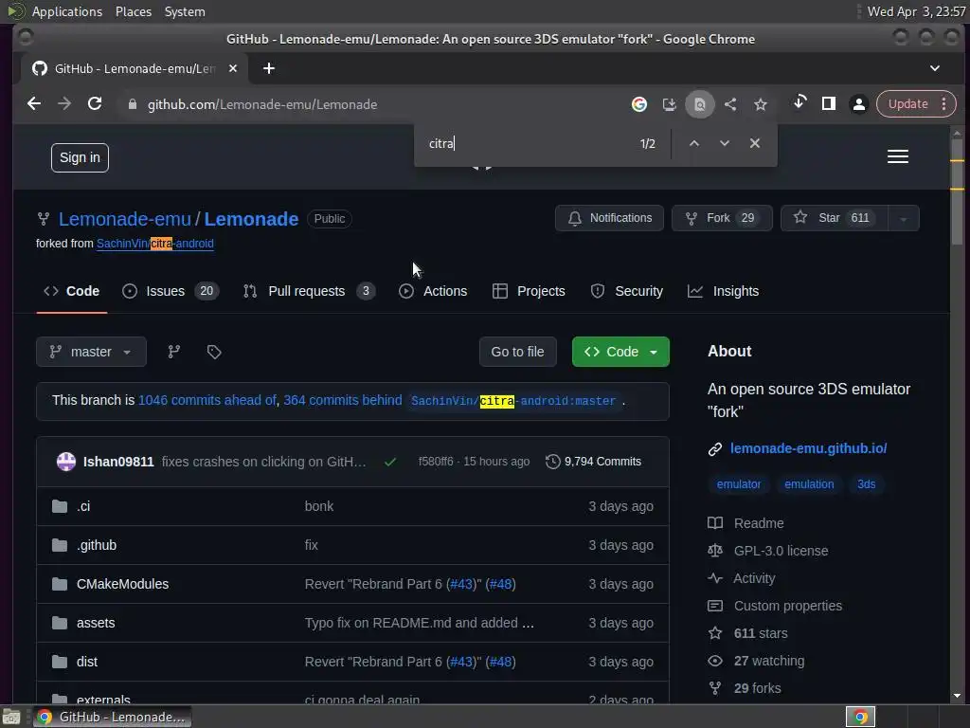
Task: Open the Chrome profile avatar icon
Action: click(x=858, y=104)
